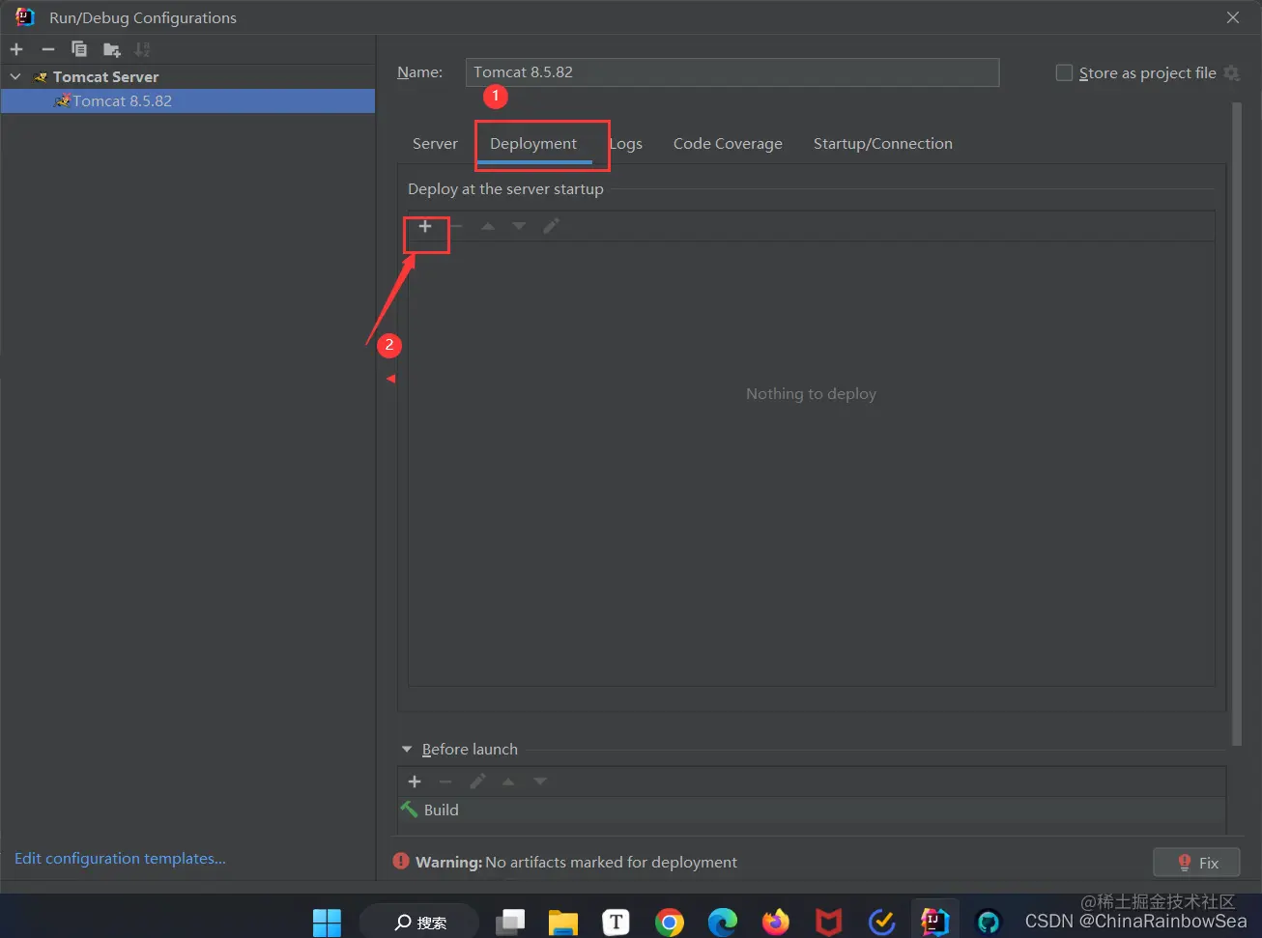This screenshot has width=1262, height=938.
Task: Switch to IntelliJ IDEA on taskbar
Action: point(934,922)
